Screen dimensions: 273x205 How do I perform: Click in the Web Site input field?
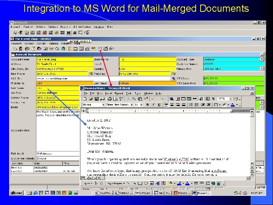click(103, 79)
